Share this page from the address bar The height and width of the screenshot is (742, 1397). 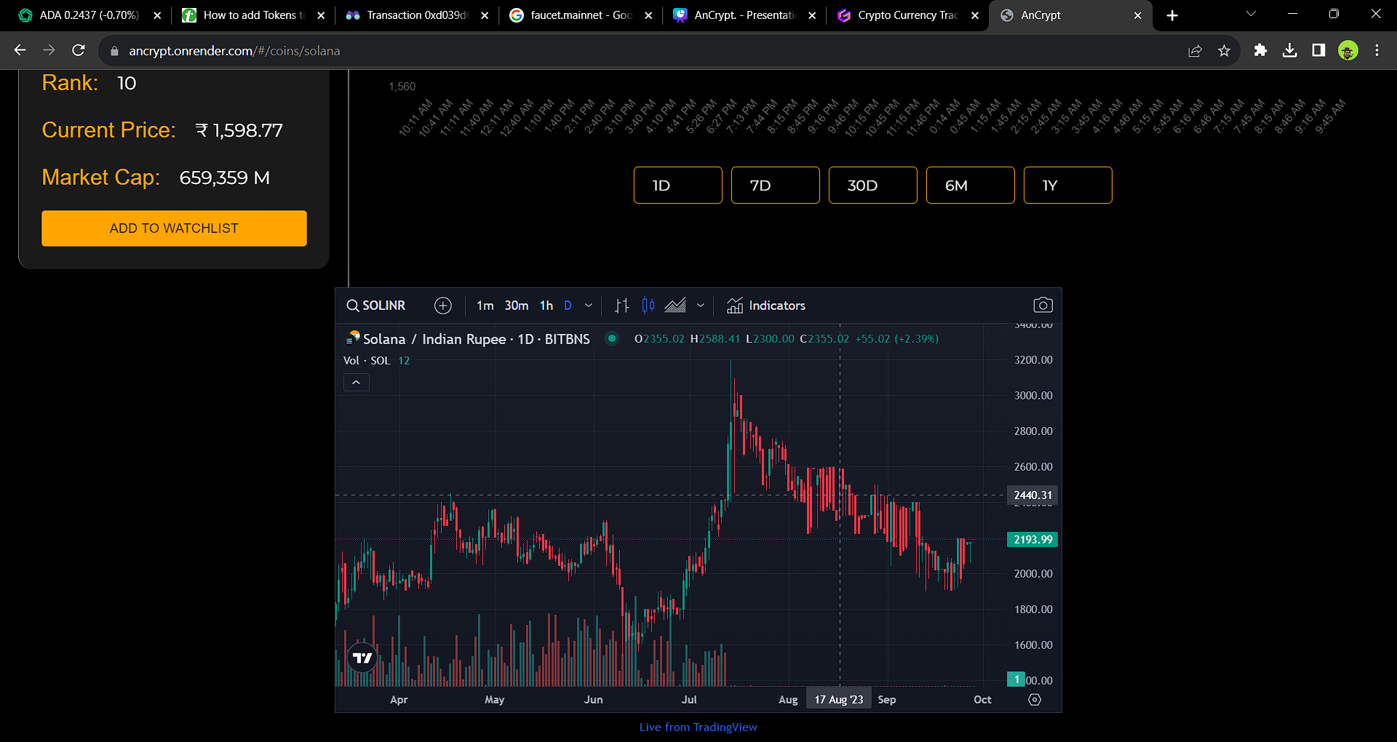click(x=1195, y=51)
